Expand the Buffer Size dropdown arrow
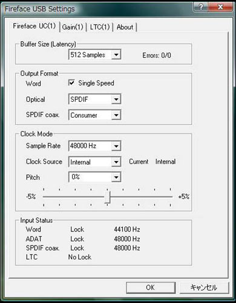236x303 pixels. coord(116,55)
